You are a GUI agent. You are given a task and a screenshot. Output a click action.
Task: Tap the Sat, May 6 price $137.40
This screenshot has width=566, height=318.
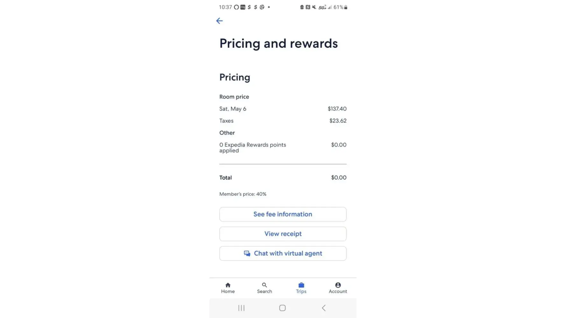click(337, 109)
